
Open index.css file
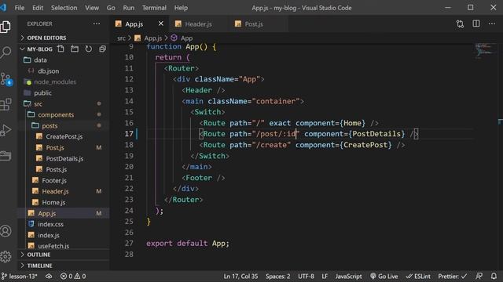(x=50, y=224)
